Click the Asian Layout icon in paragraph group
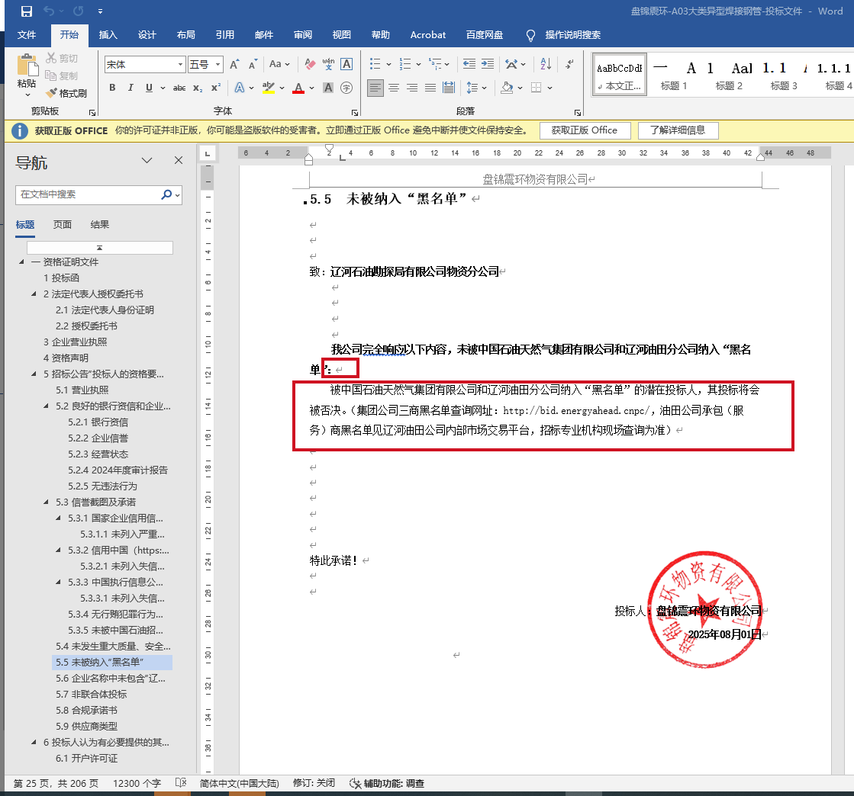The width and height of the screenshot is (854, 796). point(511,64)
